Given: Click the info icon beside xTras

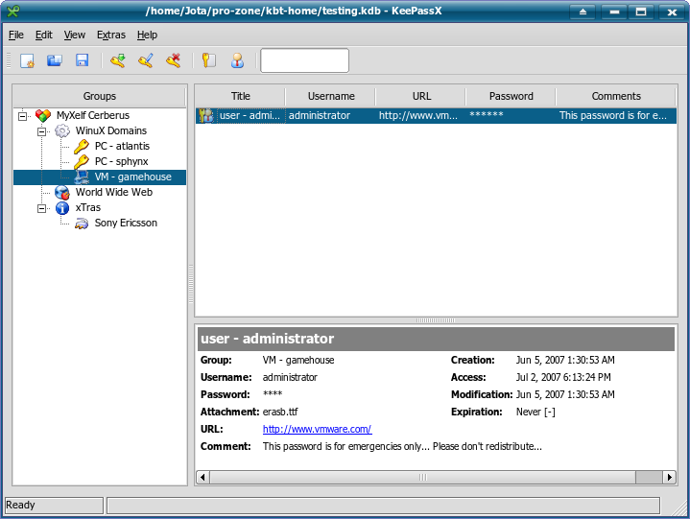Looking at the screenshot, I should 62,208.
